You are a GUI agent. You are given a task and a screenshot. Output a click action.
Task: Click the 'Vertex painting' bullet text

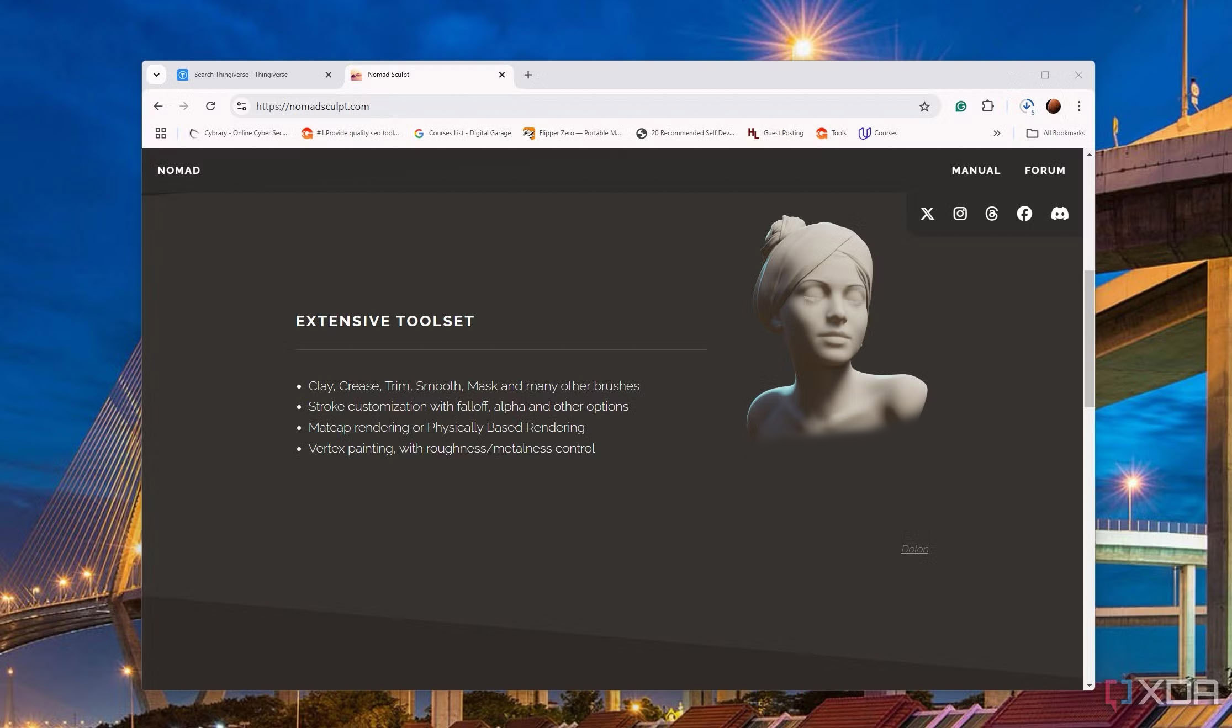(451, 448)
